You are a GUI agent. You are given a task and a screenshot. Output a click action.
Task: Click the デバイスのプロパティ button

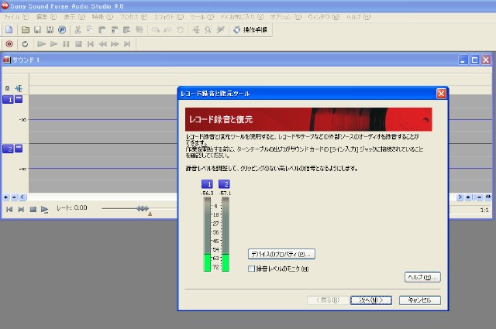[281, 254]
